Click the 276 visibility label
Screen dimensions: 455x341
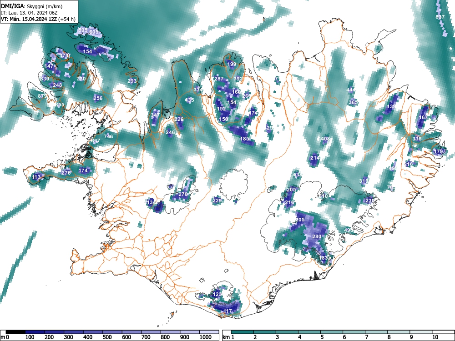(x=66, y=172)
